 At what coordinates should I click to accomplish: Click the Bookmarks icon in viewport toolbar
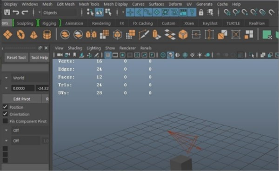74,55
